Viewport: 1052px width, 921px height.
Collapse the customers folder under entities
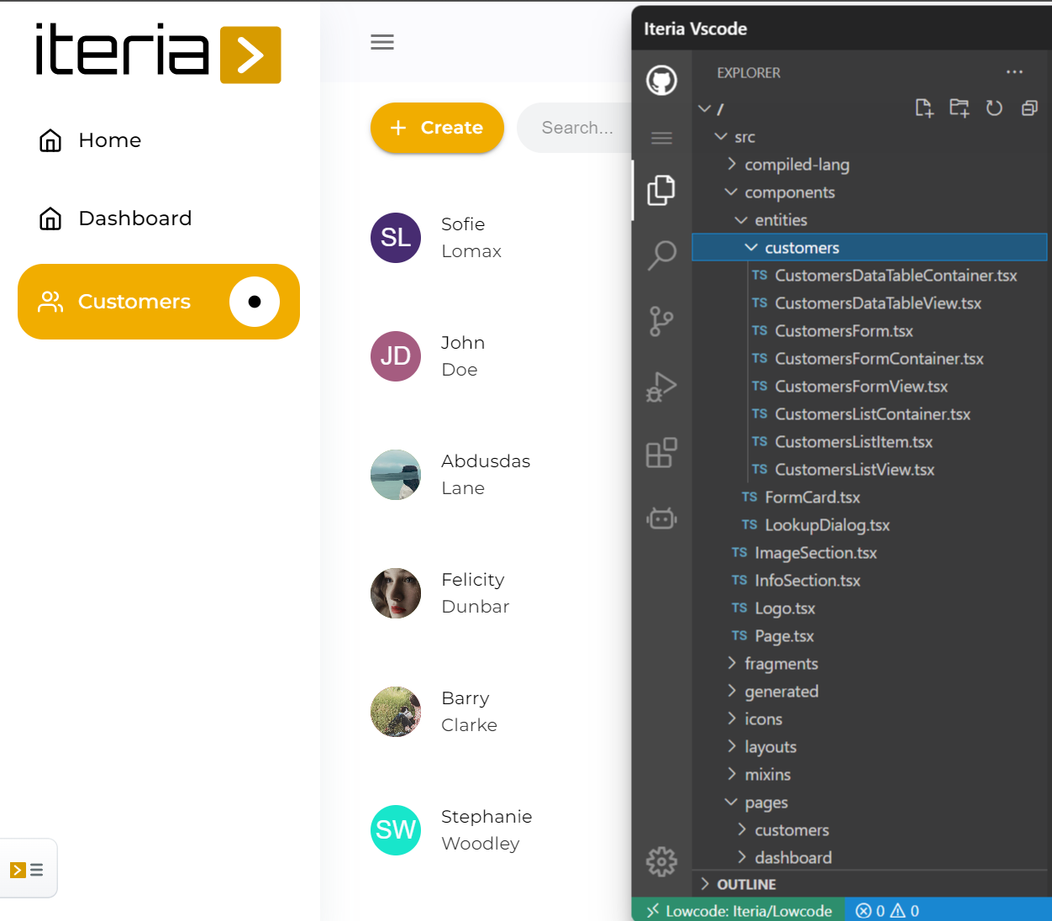pyautogui.click(x=801, y=248)
